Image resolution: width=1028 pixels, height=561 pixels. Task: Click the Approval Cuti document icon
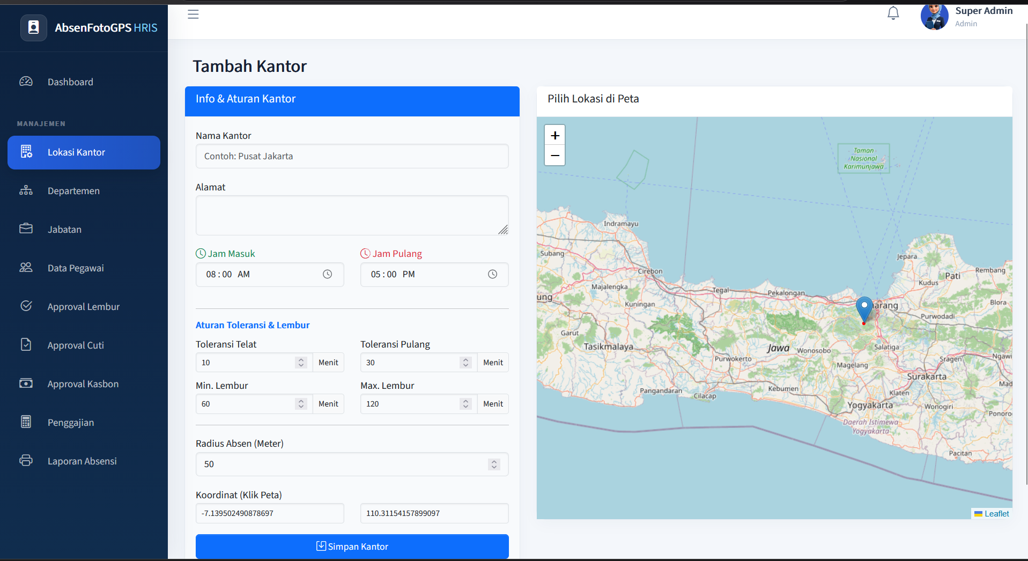click(x=26, y=344)
